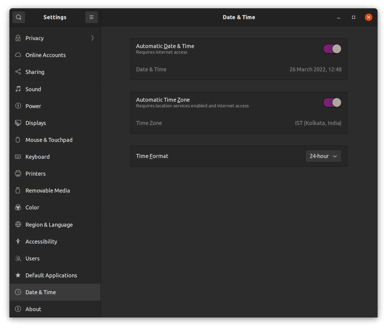Click the Sharing icon in sidebar
Image resolution: width=387 pixels, height=328 pixels.
[x=18, y=72]
